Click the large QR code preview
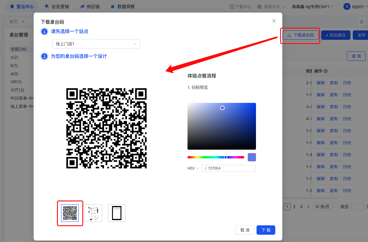 point(106,128)
